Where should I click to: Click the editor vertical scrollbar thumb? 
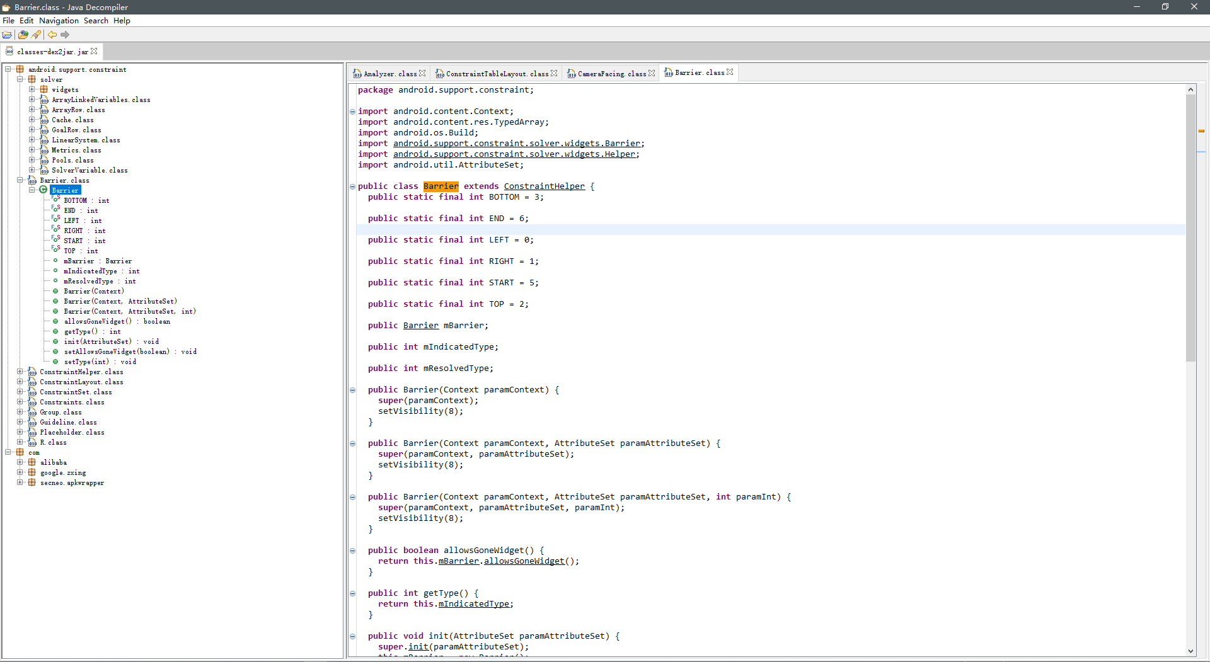(x=1190, y=227)
